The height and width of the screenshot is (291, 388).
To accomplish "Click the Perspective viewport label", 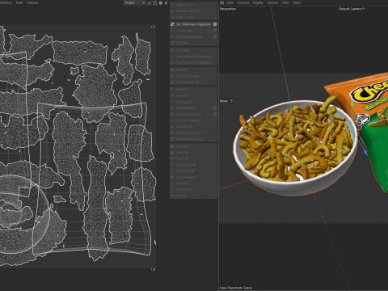I will click(228, 9).
